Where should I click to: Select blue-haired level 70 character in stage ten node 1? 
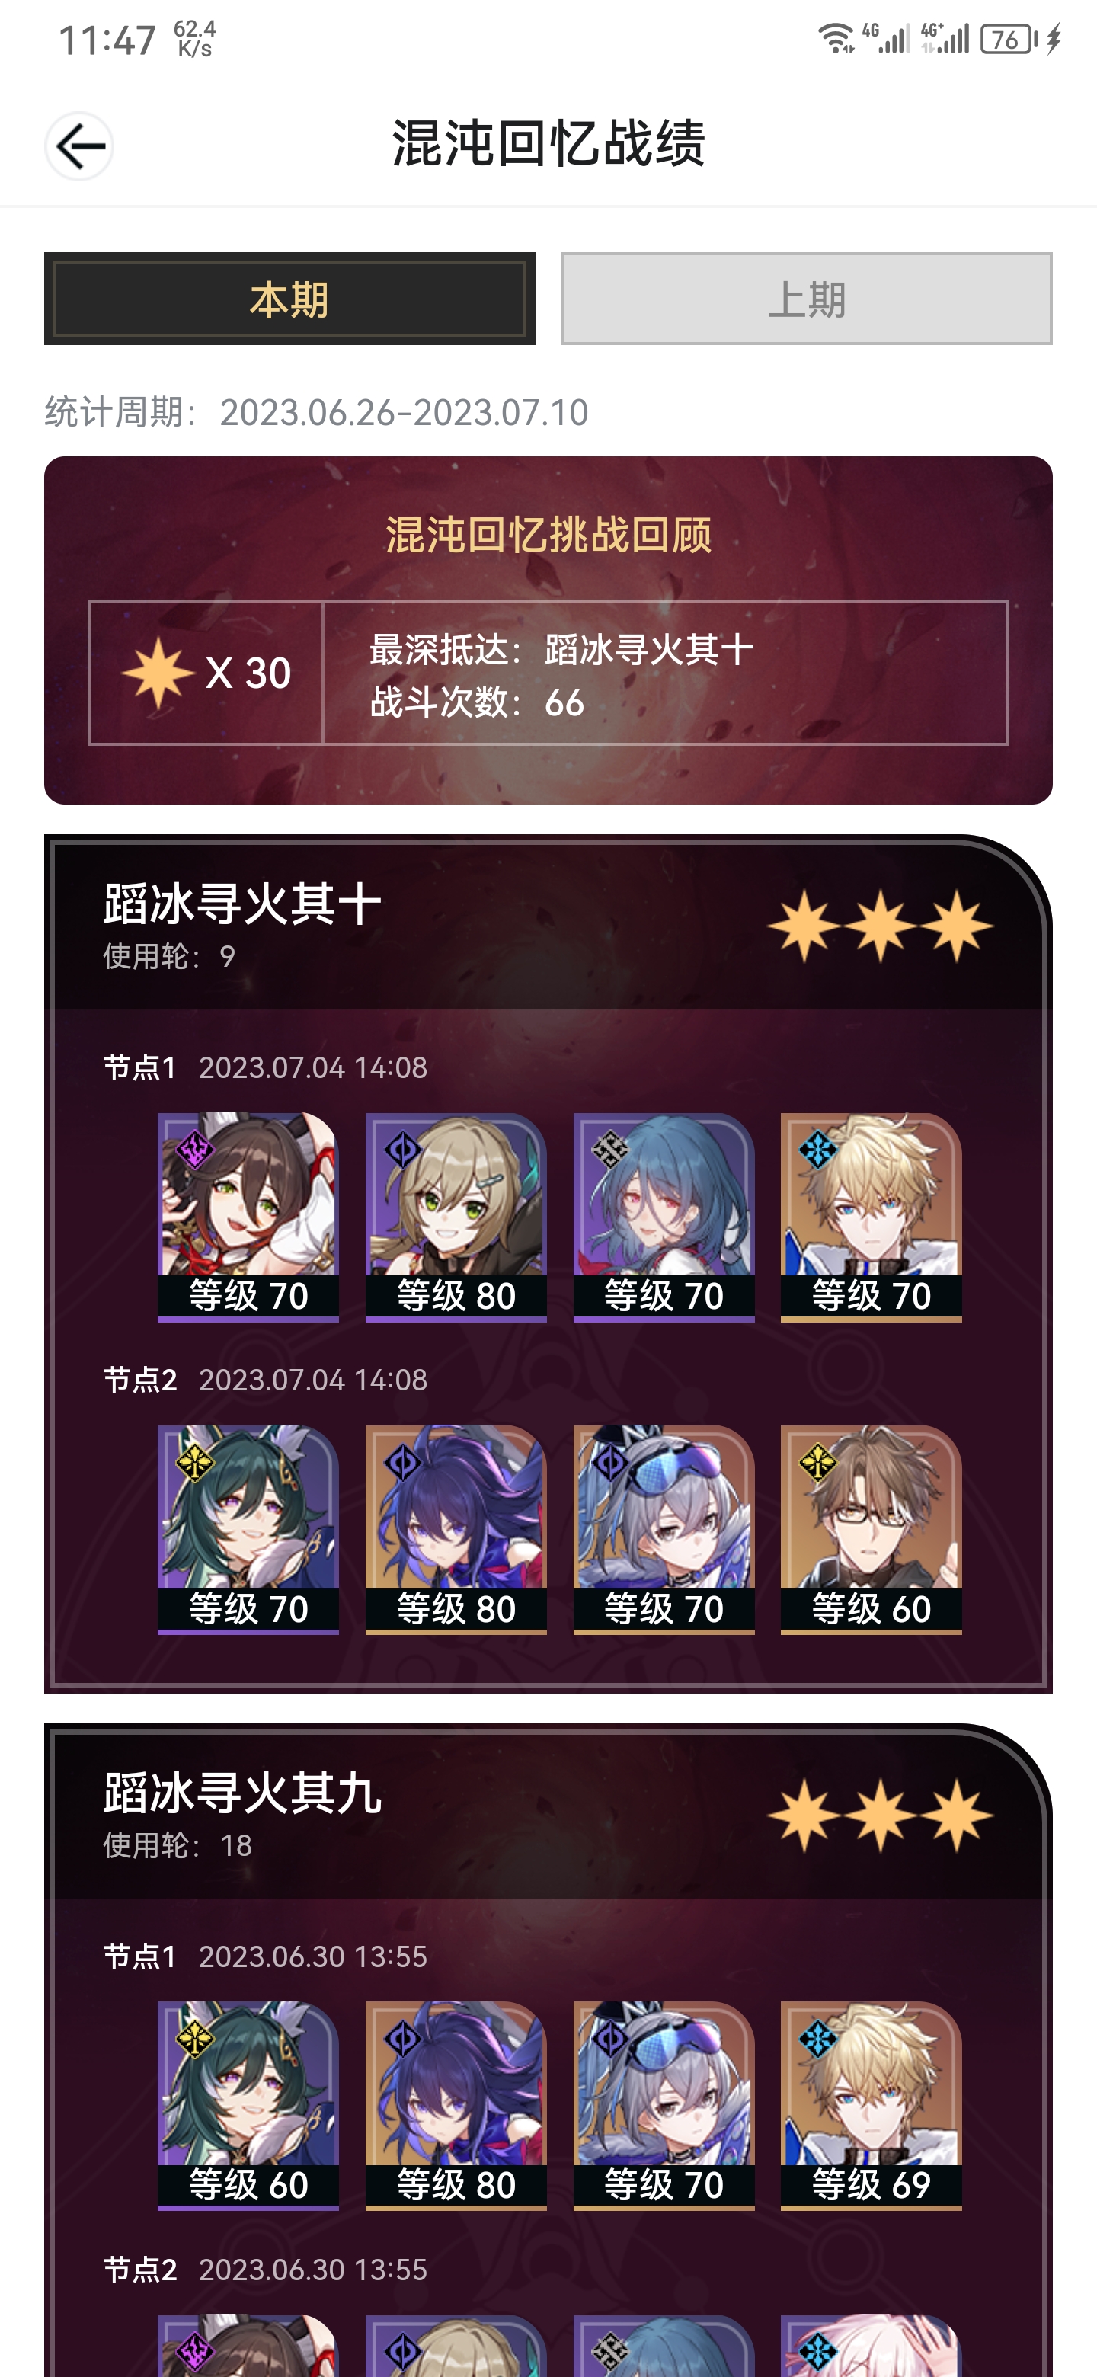664,1216
